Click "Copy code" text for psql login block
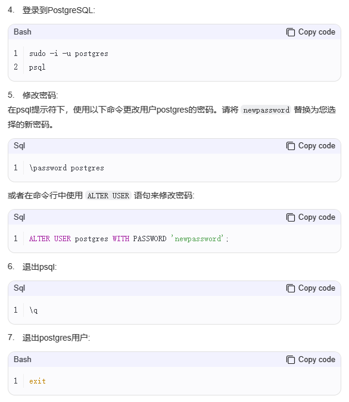Viewport: 349px width, 402px height. [x=317, y=32]
